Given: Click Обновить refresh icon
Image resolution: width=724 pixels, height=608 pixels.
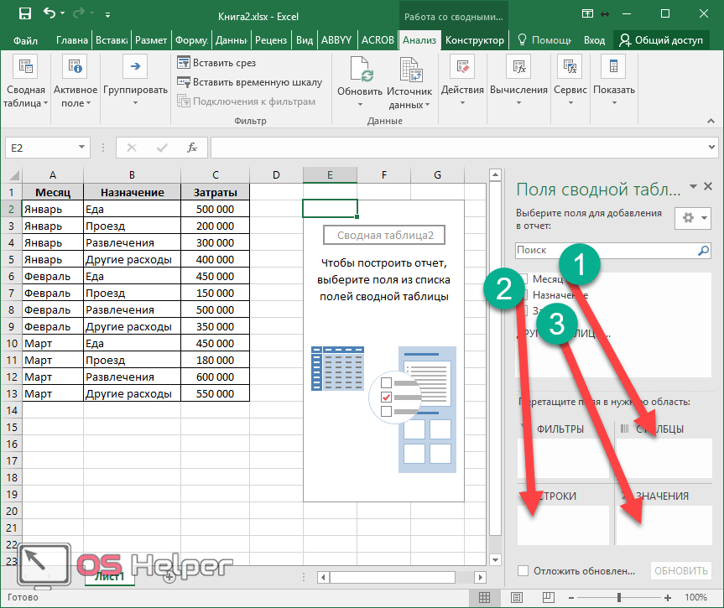Looking at the screenshot, I should click(x=360, y=68).
